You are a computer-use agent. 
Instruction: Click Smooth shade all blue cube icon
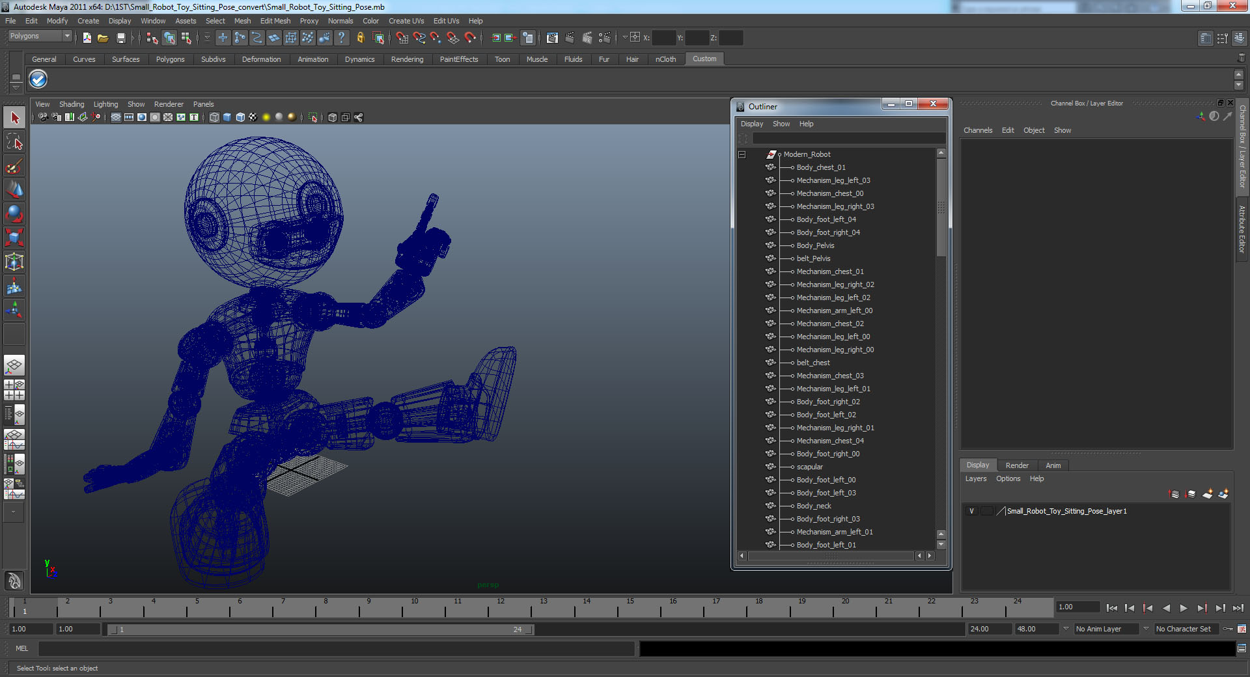point(227,117)
